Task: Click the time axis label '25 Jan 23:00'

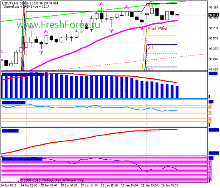Action: 149,185
